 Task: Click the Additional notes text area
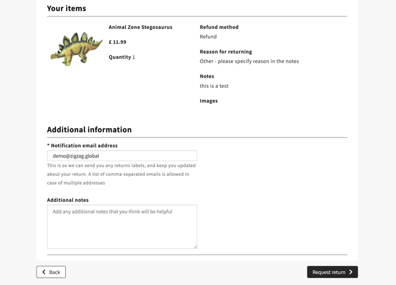[x=122, y=227]
